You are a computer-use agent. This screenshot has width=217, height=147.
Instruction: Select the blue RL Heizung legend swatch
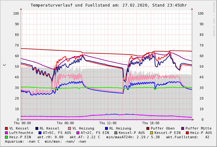click(x=106, y=128)
